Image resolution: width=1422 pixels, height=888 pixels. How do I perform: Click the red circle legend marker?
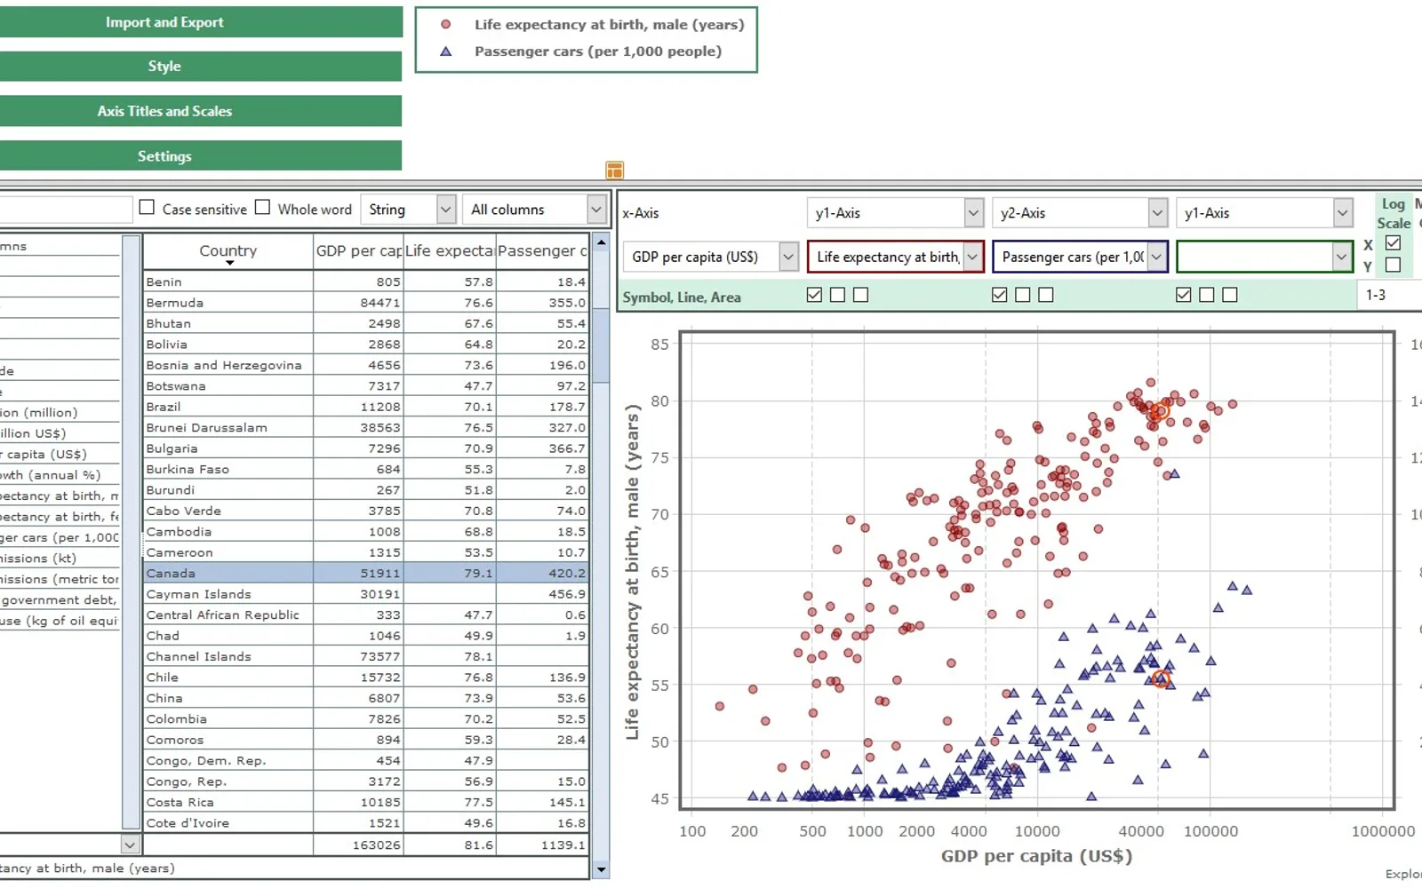[x=446, y=25]
